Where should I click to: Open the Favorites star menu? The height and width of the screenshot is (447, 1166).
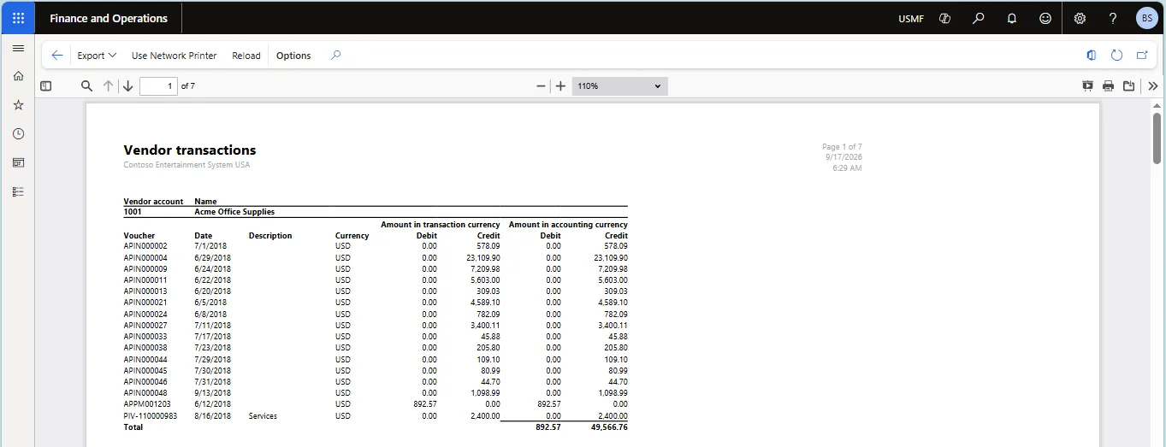click(18, 105)
